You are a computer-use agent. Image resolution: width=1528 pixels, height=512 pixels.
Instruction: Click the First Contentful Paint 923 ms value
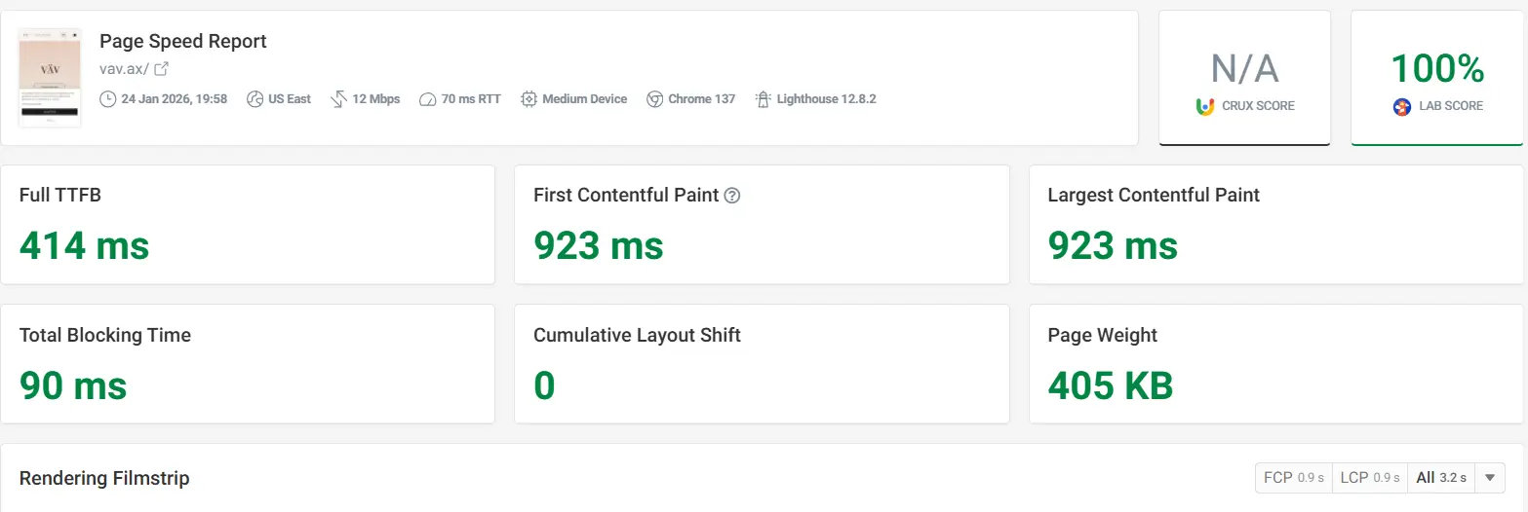(x=599, y=246)
